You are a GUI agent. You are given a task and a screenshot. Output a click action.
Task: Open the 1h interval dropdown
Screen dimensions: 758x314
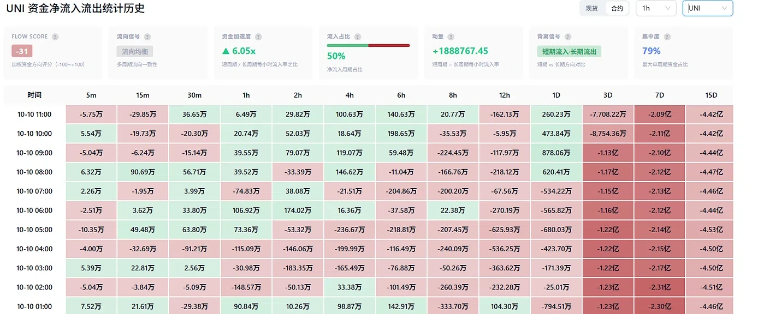656,8
